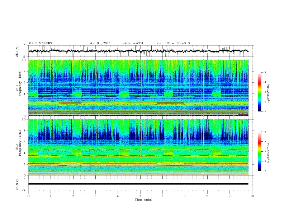This screenshot has width=284, height=220.
Task: Click the "-3" label on the upper color bar
Action: coord(264,72)
